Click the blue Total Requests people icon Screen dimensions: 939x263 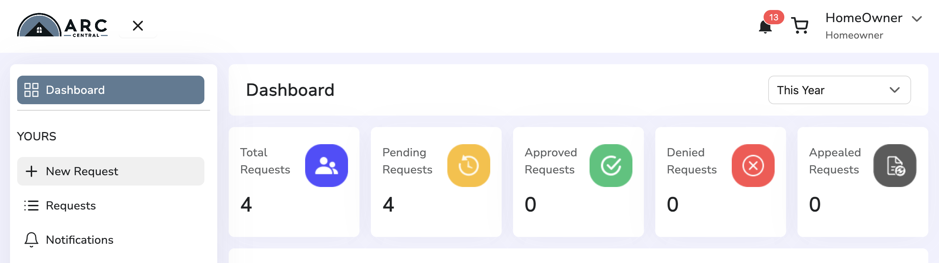pyautogui.click(x=326, y=166)
